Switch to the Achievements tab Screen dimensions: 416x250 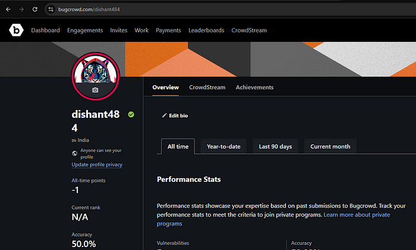(254, 87)
